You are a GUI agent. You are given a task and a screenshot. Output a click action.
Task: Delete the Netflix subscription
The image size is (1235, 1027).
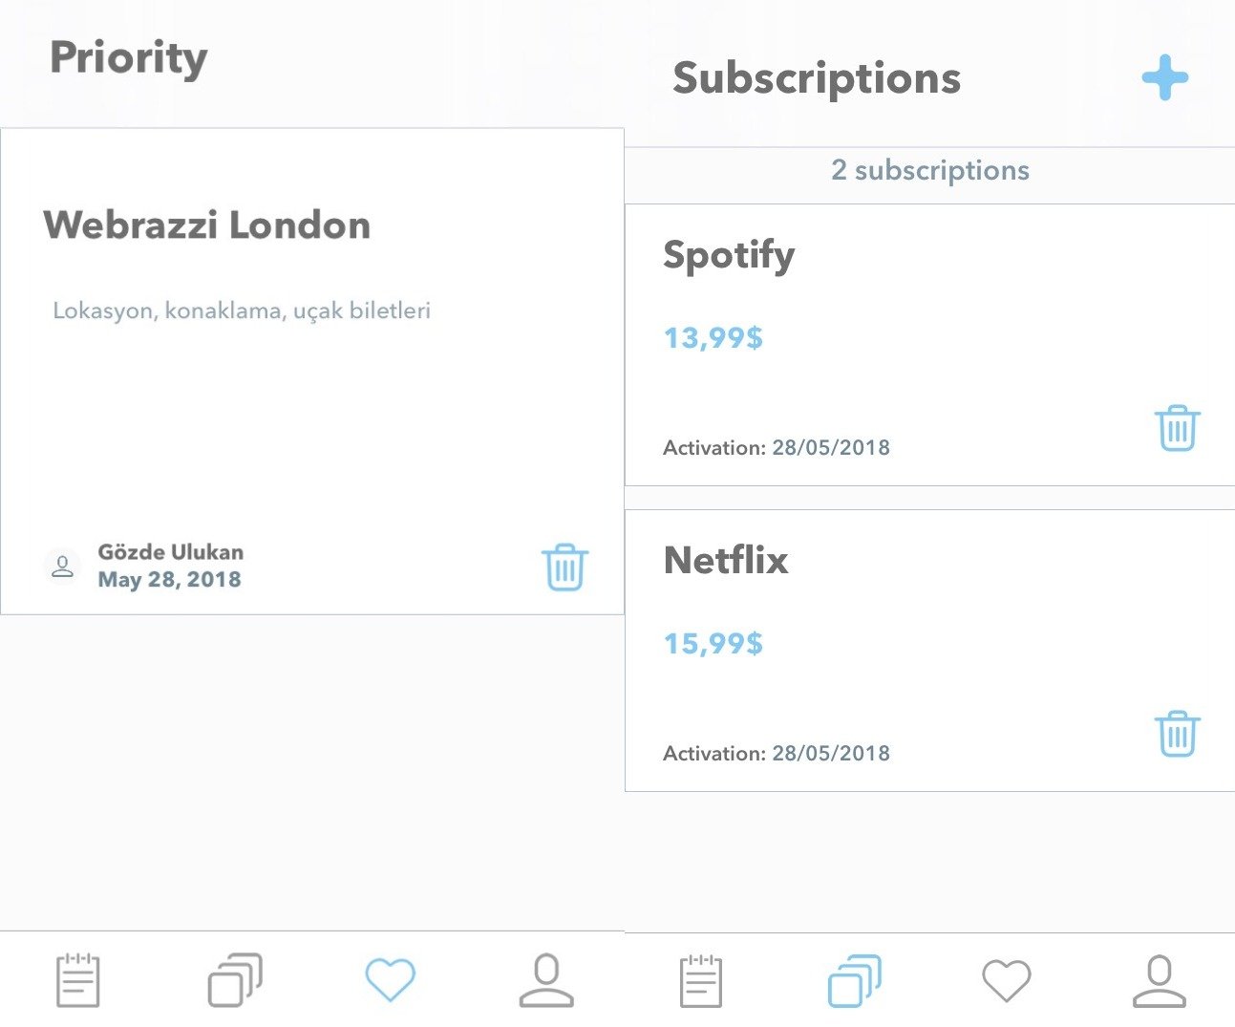(x=1177, y=734)
